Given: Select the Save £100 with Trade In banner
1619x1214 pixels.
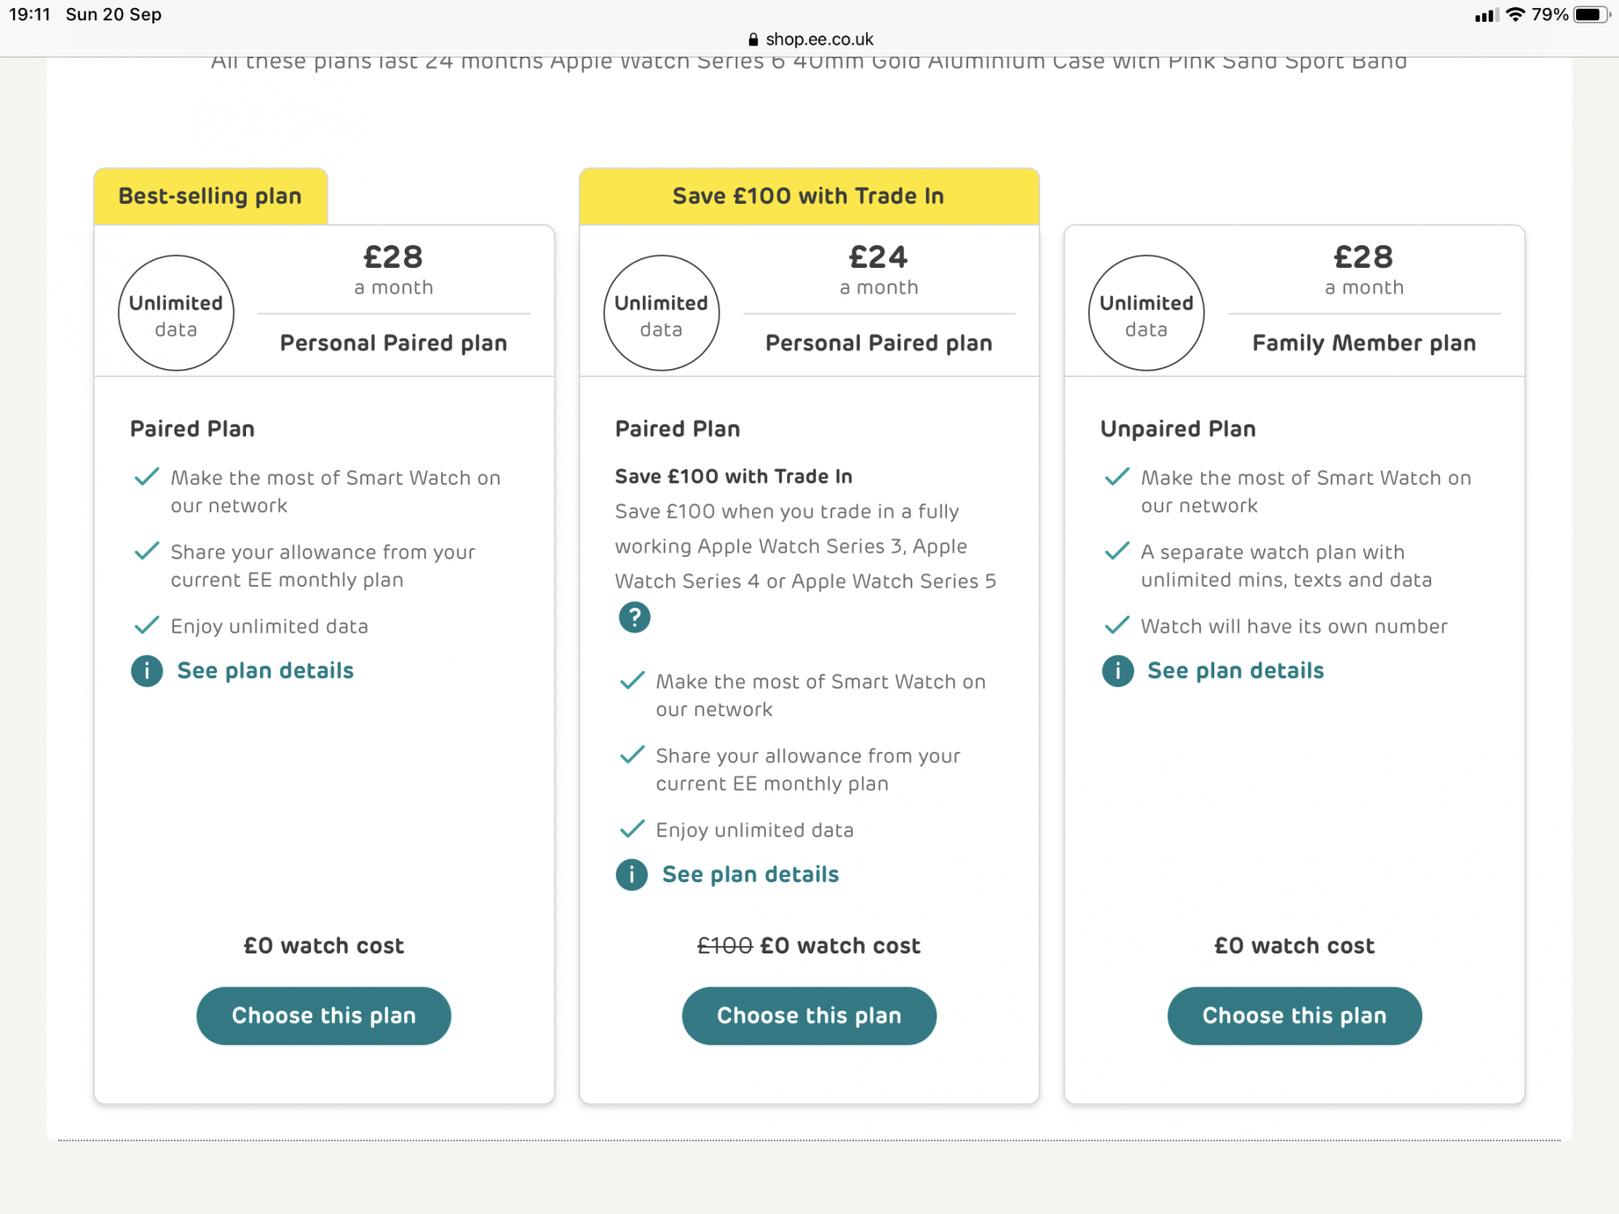Looking at the screenshot, I should click(x=809, y=196).
